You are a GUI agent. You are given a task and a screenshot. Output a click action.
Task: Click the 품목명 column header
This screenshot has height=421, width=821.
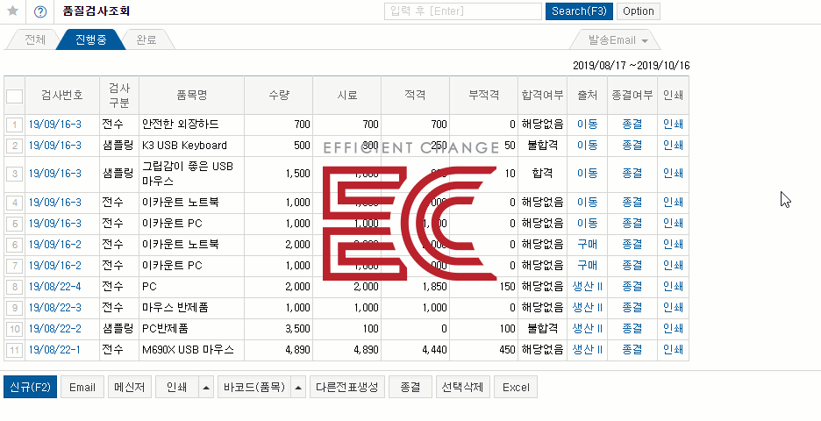[191, 96]
